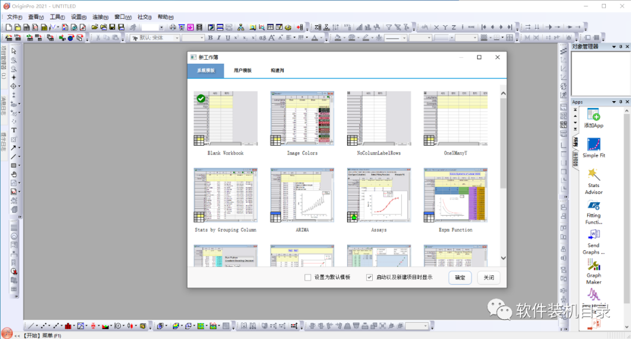Image resolution: width=631 pixels, height=339 pixels.
Task: Click 添加App icon in Apps panel
Action: click(x=594, y=119)
